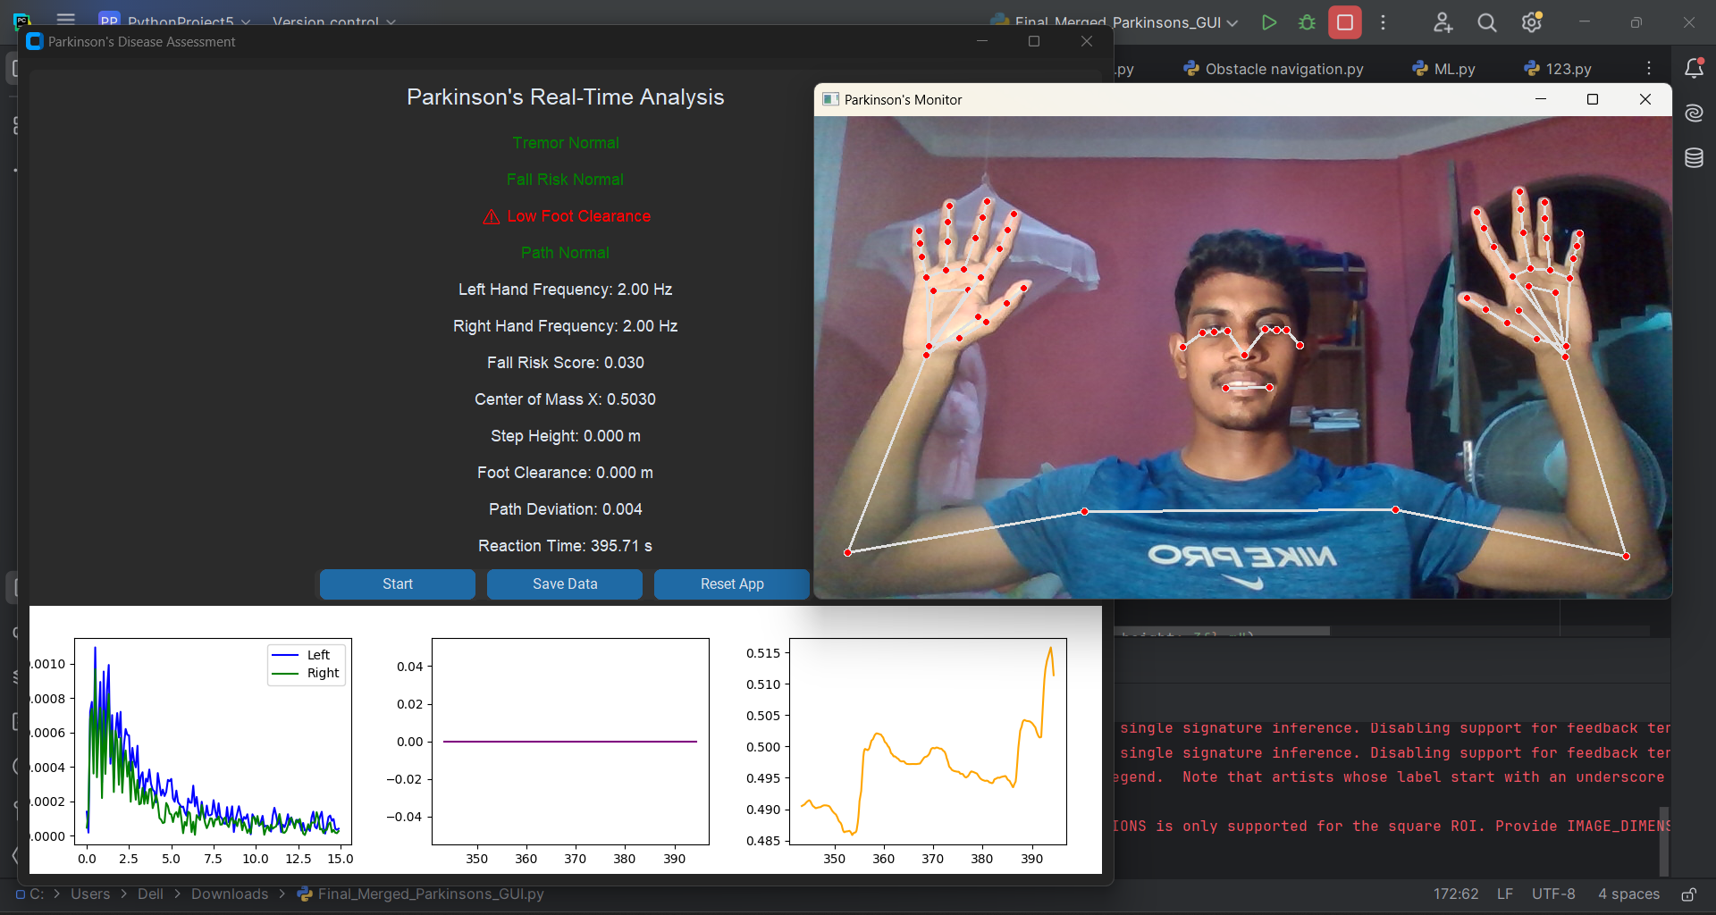Image resolution: width=1716 pixels, height=915 pixels.
Task: Click the Parkinson's Disease Assessment window icon
Action: (35, 41)
